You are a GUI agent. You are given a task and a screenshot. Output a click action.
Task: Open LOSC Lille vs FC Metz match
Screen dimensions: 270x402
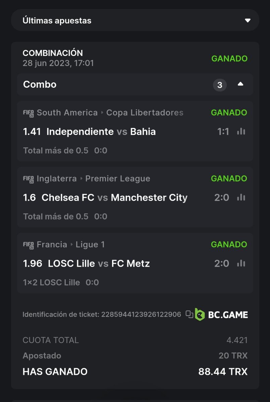click(99, 264)
